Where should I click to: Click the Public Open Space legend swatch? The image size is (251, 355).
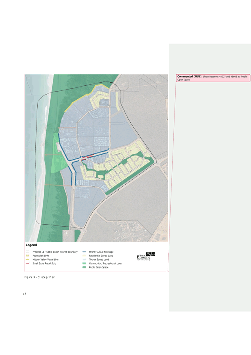click(x=84, y=267)
